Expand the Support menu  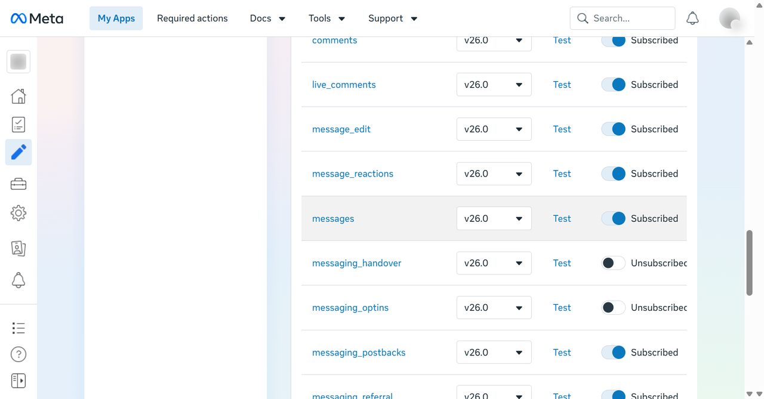pos(393,18)
